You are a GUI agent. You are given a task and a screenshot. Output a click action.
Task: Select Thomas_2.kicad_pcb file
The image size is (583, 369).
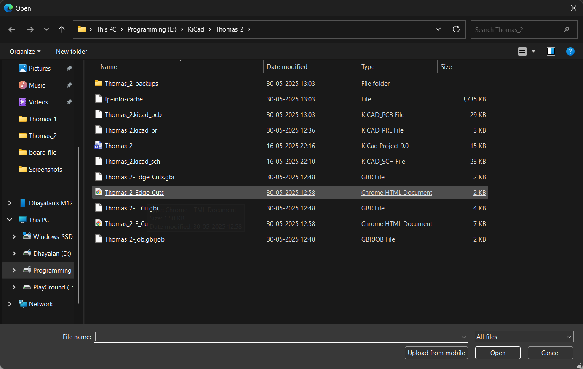click(x=290, y=114)
